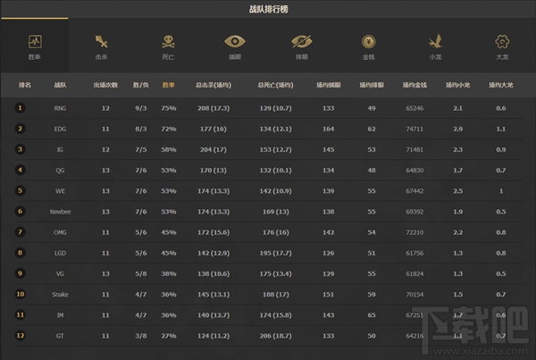
Task: Click EDG average gold 74711
Action: click(415, 129)
